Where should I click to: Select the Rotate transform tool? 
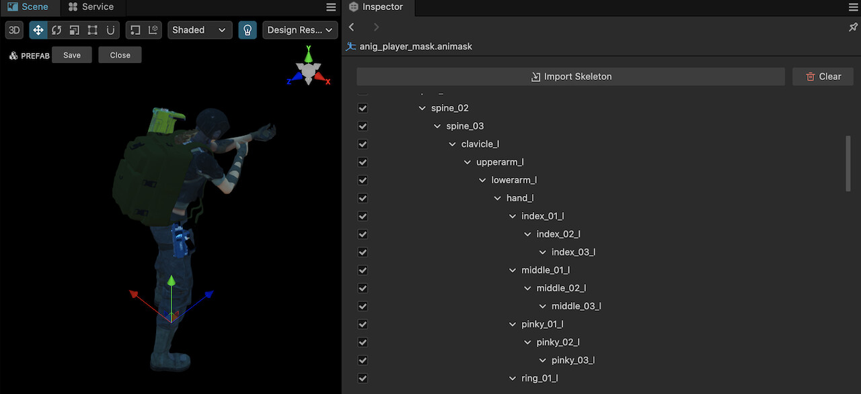(57, 30)
